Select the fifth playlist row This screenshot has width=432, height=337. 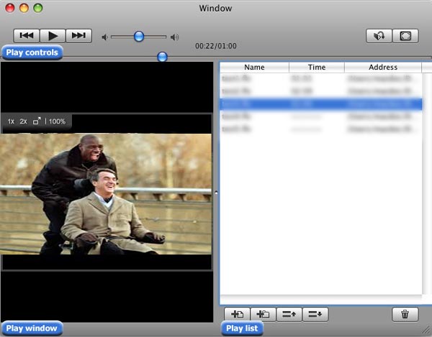point(321,129)
